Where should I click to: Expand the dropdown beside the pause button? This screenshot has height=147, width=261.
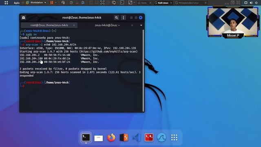pyautogui.click(x=56, y=2)
